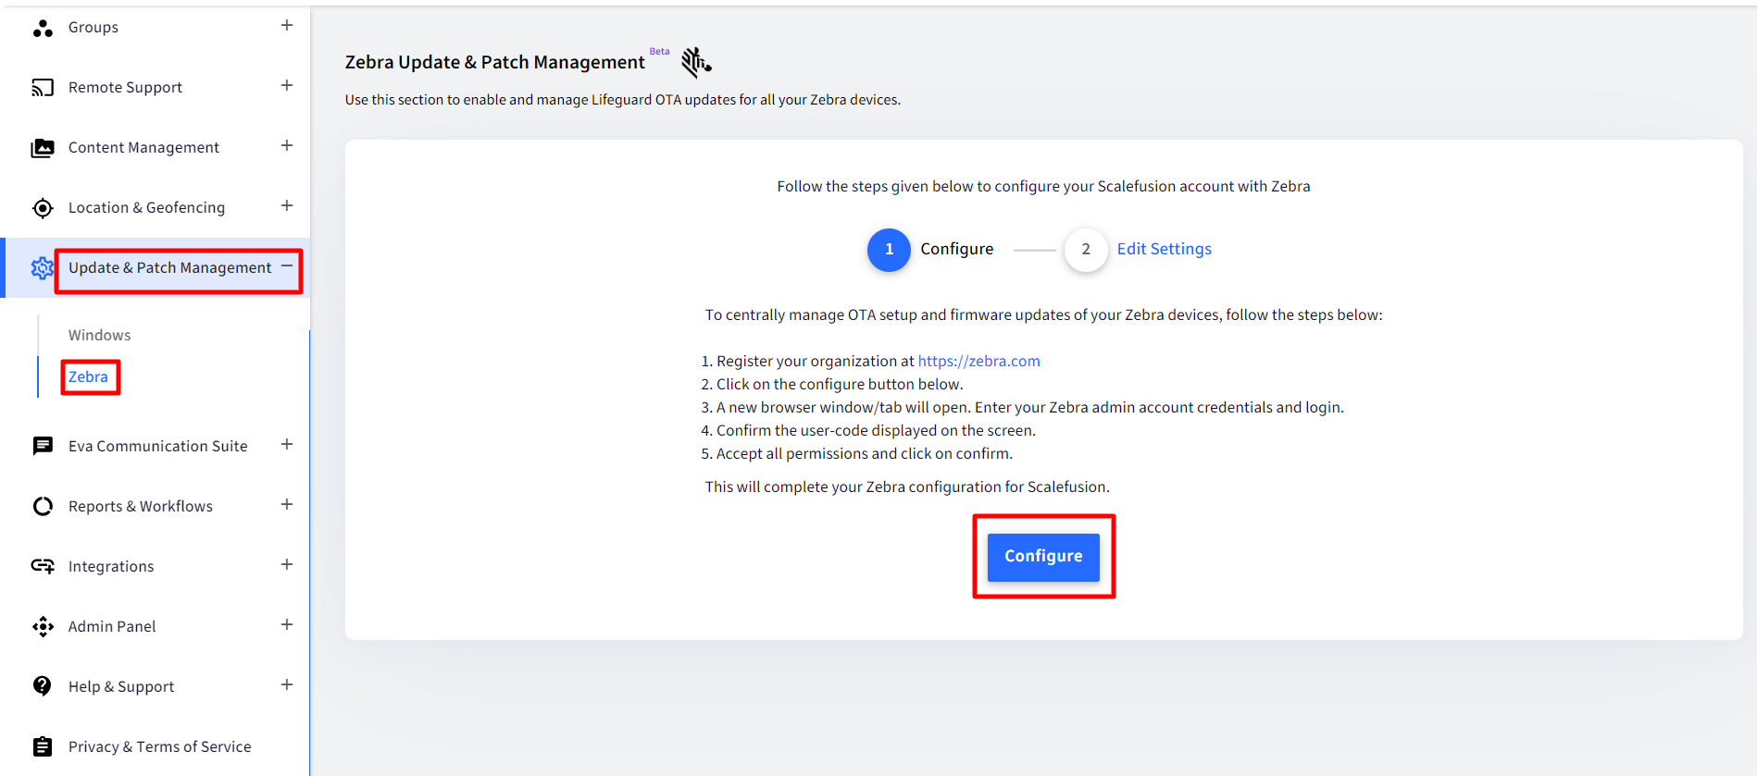This screenshot has height=776, width=1757.
Task: Expand Admin Panel with plus sign
Action: coord(287,625)
